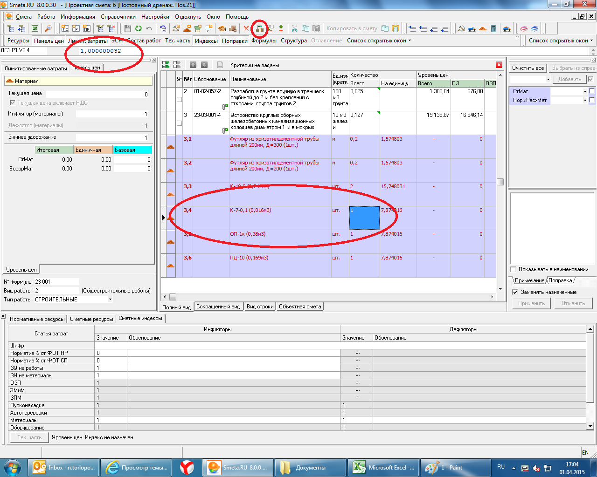Click the blue stacked books icon
597x477 pixels.
point(535,28)
